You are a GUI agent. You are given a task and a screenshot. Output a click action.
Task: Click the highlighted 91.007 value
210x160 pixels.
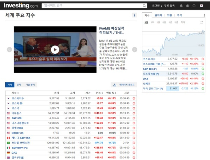(x=173, y=89)
